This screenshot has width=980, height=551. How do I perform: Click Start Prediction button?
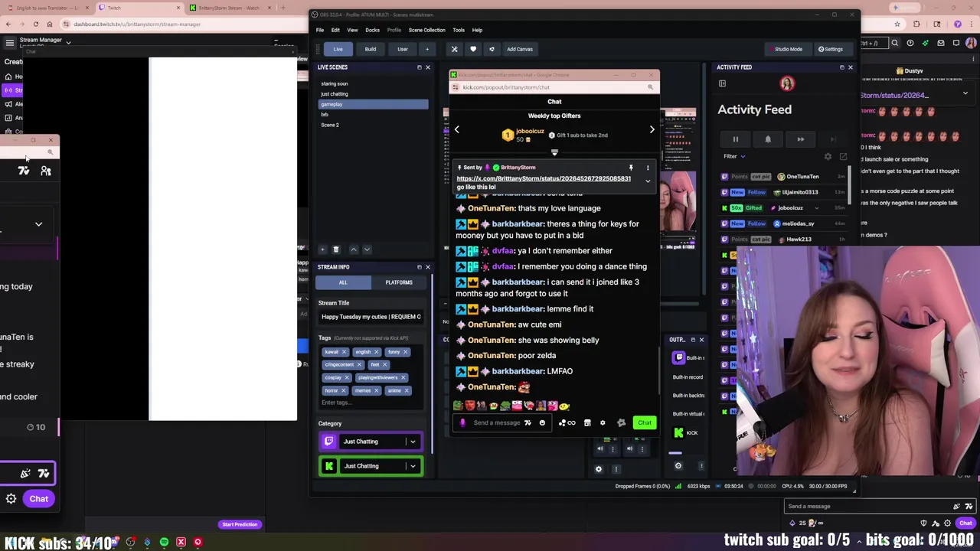tap(240, 524)
